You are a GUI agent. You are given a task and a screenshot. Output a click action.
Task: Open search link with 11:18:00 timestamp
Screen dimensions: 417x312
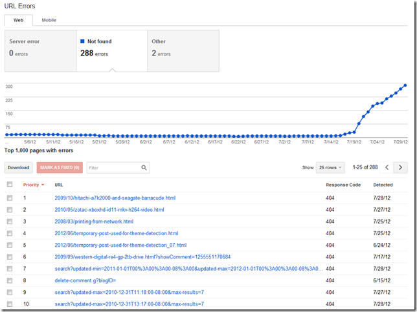point(130,293)
